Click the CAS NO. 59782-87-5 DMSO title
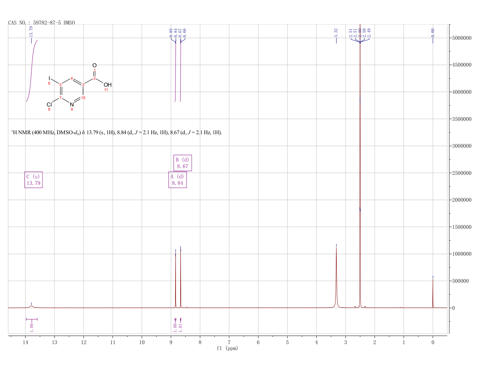487x376 pixels. pos(42,23)
